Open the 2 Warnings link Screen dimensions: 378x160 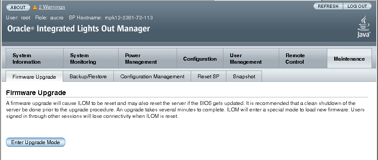click(x=52, y=7)
